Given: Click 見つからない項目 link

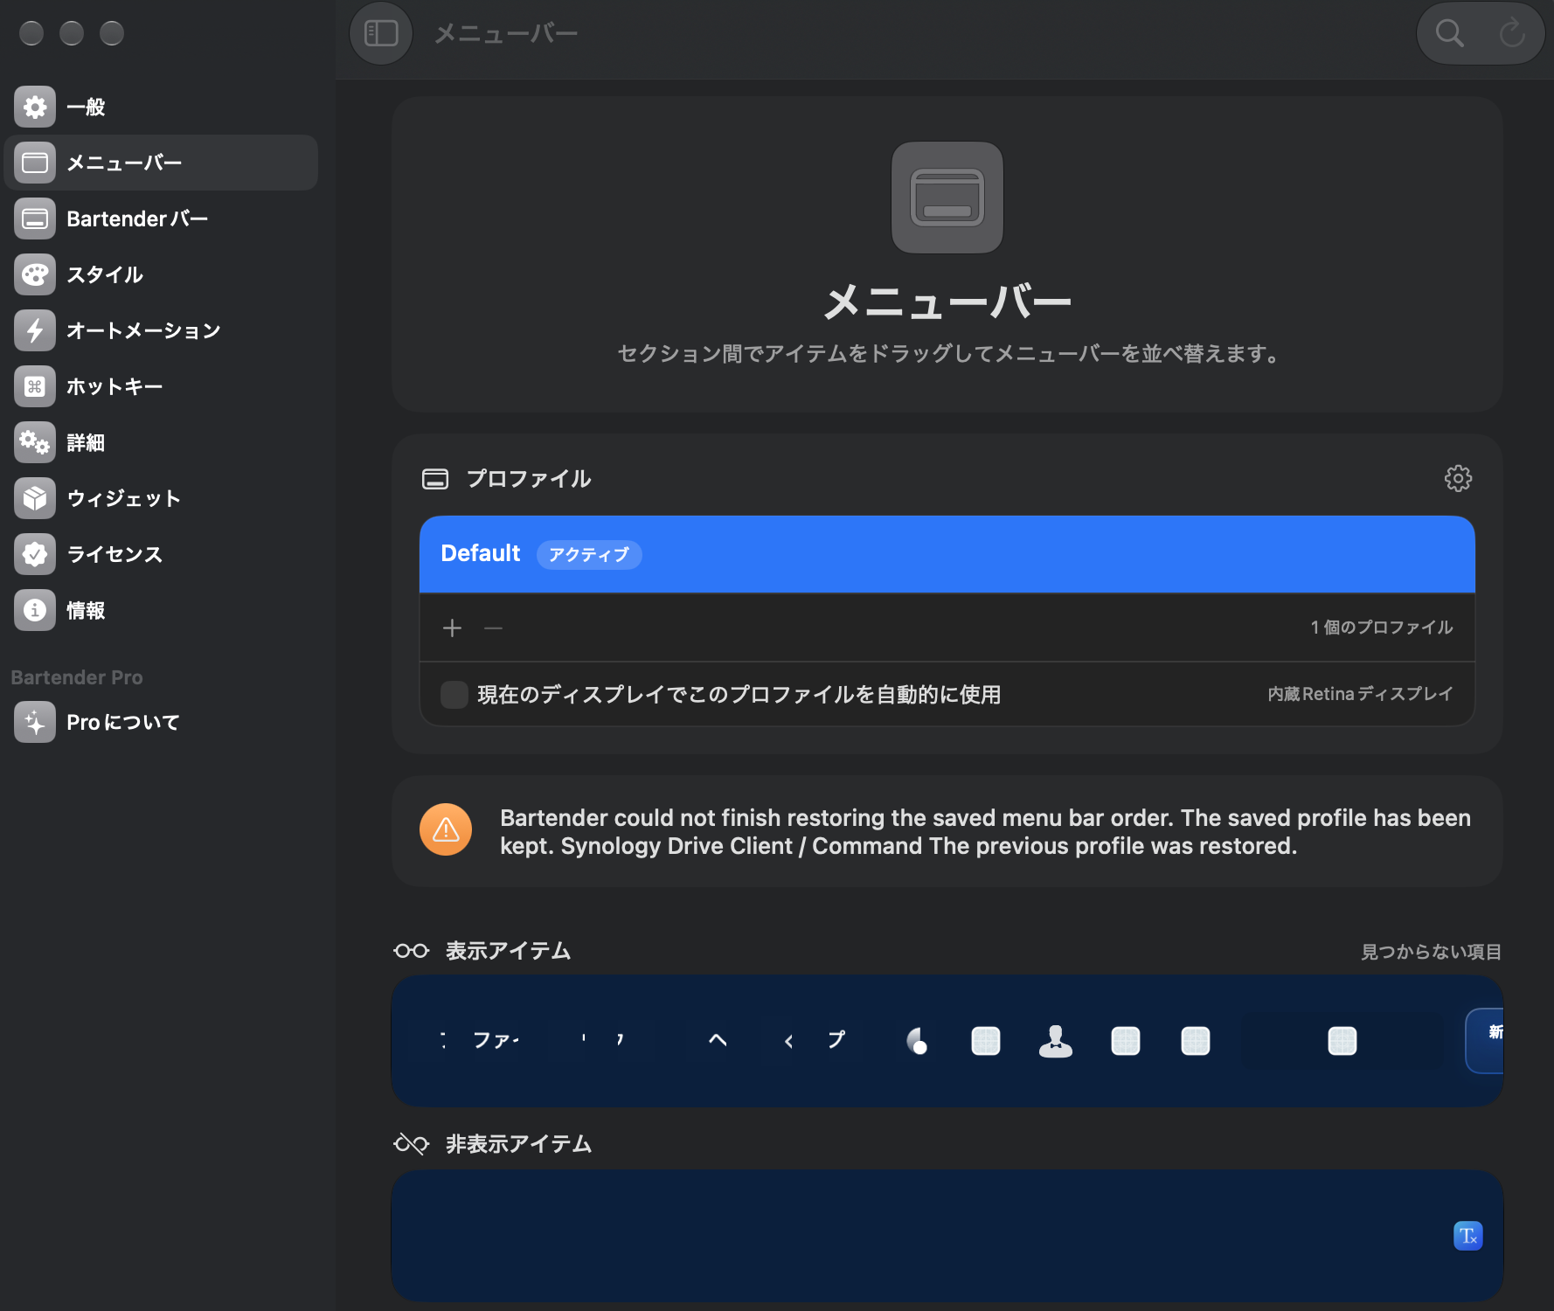Looking at the screenshot, I should coord(1431,952).
